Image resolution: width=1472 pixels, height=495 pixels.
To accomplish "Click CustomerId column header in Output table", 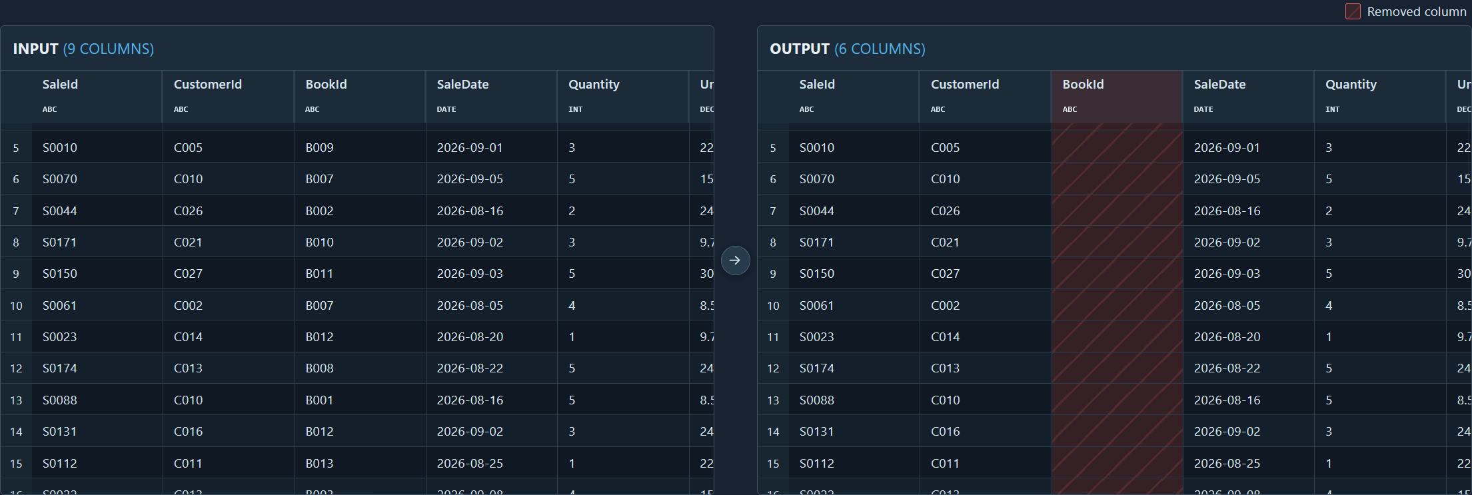I will (x=985, y=97).
